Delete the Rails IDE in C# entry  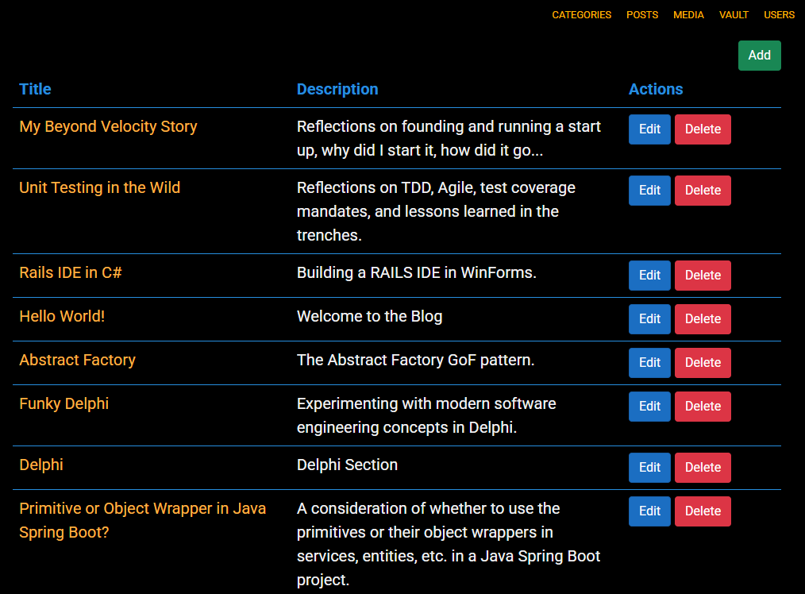(x=703, y=276)
